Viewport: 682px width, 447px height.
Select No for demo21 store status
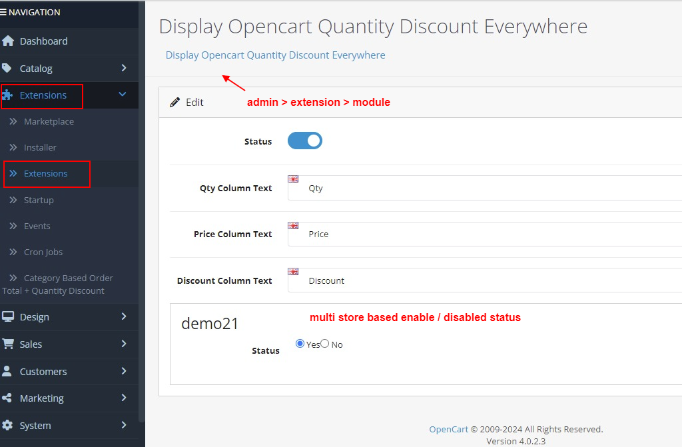325,344
